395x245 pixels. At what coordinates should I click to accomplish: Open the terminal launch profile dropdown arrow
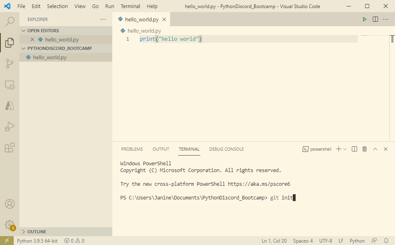point(345,149)
